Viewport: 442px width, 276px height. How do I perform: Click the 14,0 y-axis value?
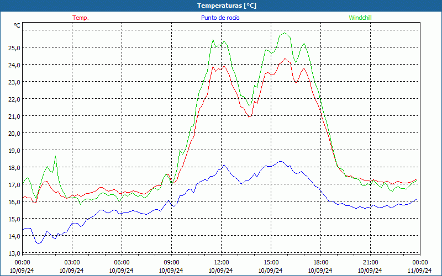(14, 236)
